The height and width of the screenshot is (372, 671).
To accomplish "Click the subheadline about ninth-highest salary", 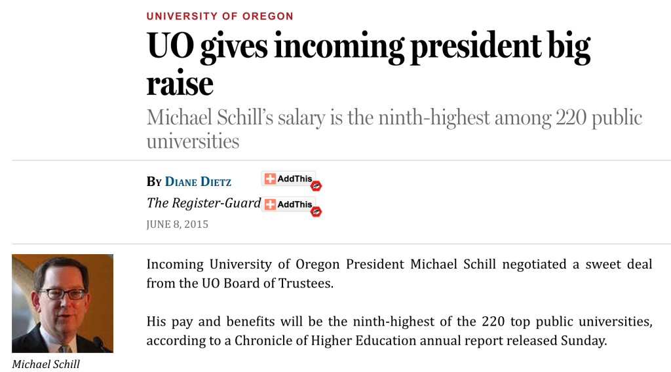I will click(x=394, y=129).
